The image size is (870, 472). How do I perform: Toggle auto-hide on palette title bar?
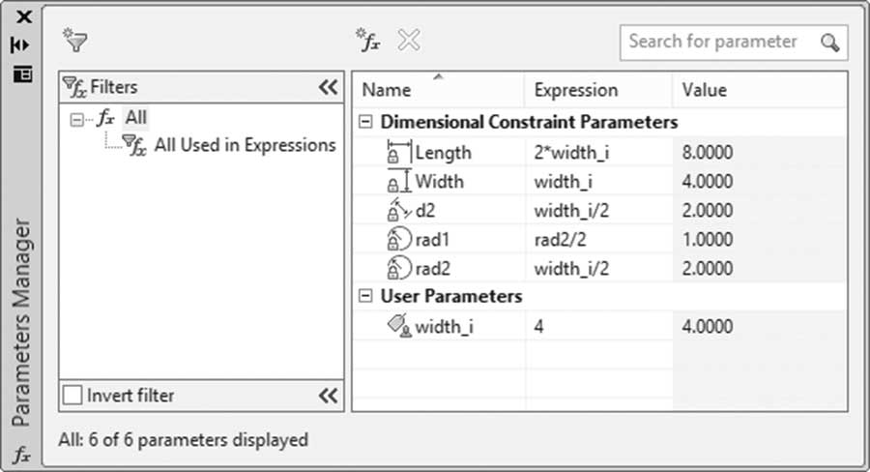[20, 45]
